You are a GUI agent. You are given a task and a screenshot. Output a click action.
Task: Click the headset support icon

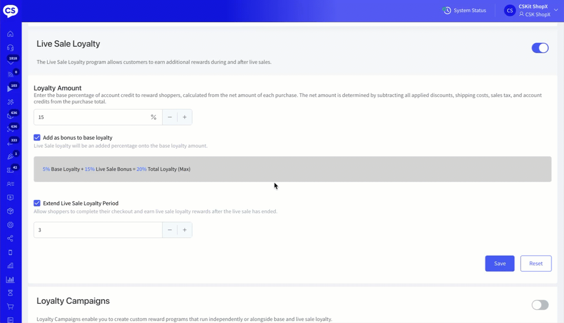click(10, 48)
